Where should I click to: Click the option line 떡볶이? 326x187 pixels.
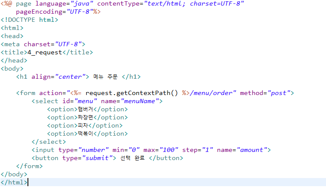pos(87,134)
